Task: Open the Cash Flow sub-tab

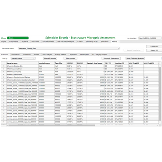Action: [27, 54]
